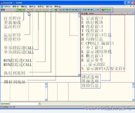Run the program with the play icon

(28, 10)
